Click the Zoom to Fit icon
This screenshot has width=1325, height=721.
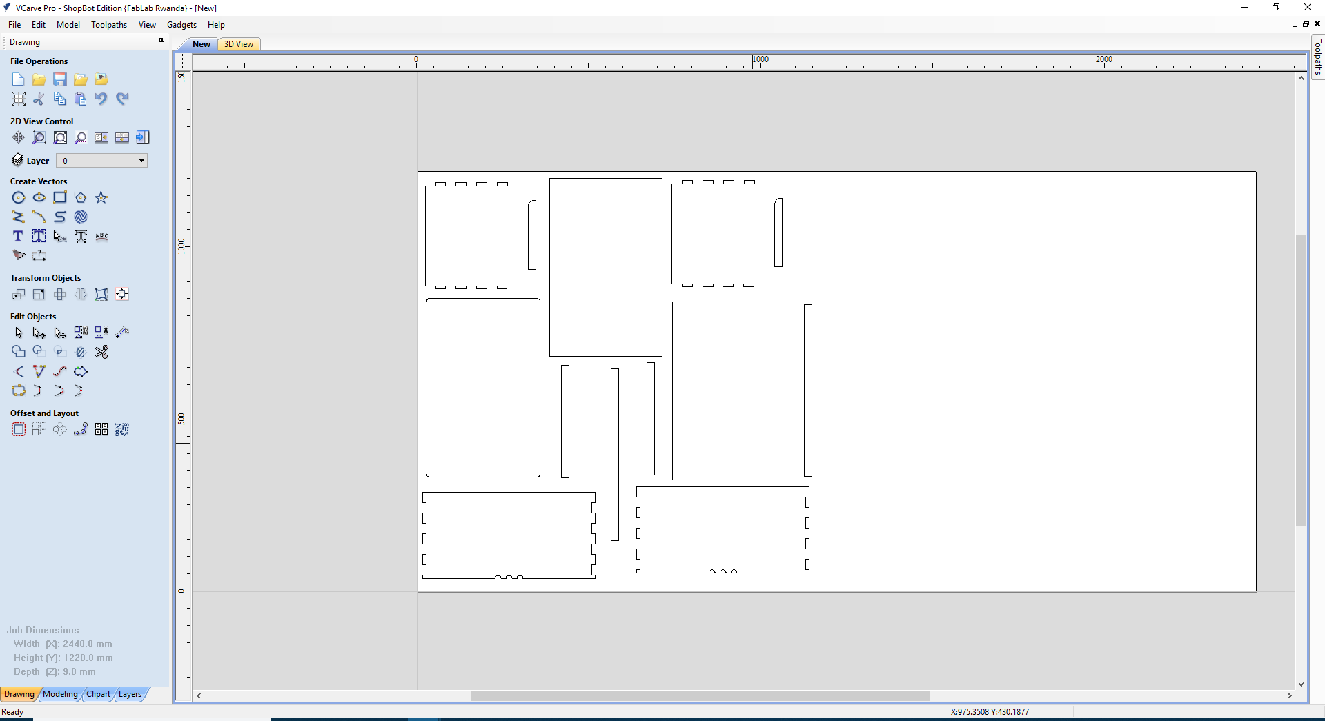click(x=60, y=138)
